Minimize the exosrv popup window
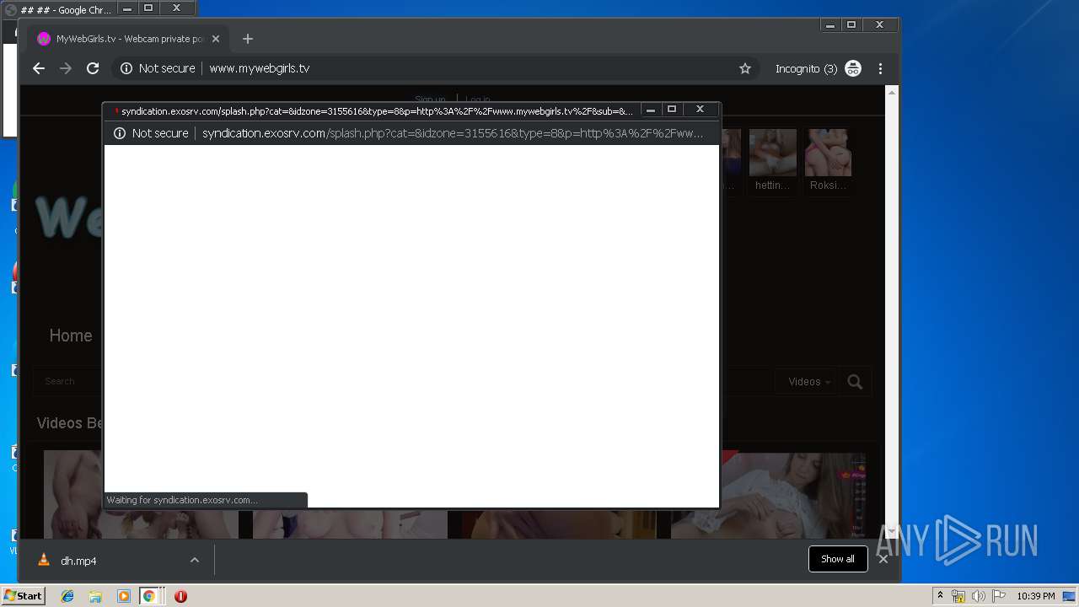This screenshot has height=607, width=1079. coord(650,110)
